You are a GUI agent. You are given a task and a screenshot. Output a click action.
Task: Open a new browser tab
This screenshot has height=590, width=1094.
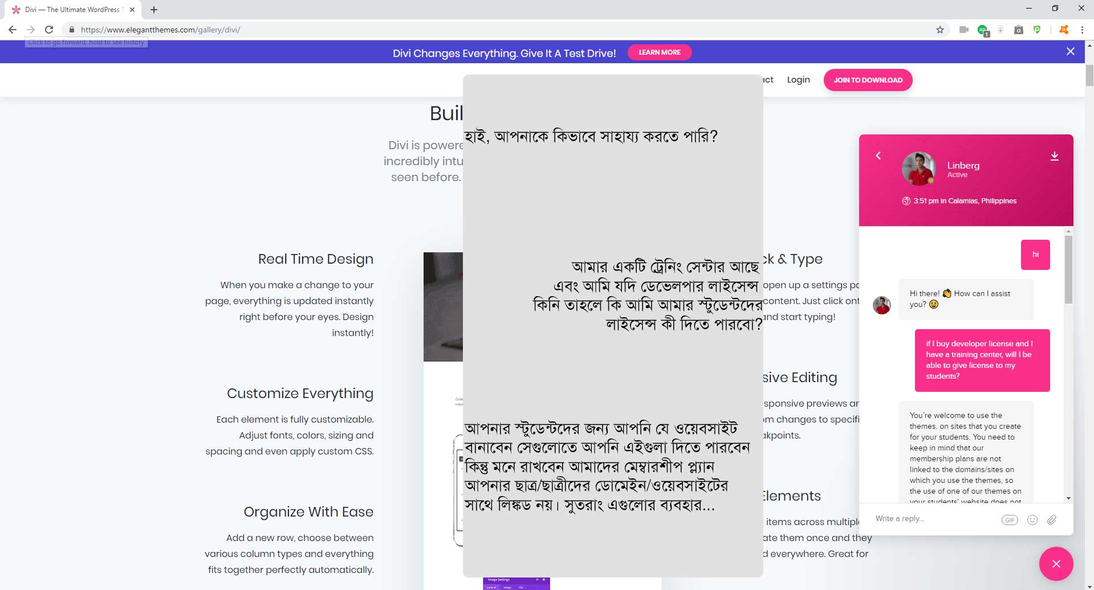coord(154,10)
